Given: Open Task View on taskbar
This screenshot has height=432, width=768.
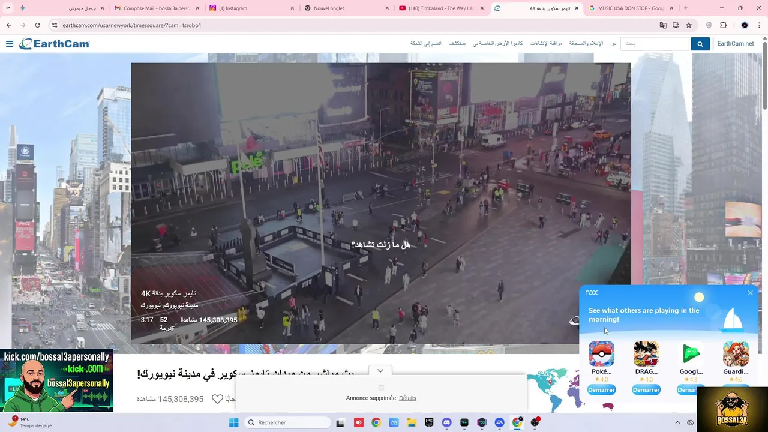Looking at the screenshot, I should click(x=340, y=422).
